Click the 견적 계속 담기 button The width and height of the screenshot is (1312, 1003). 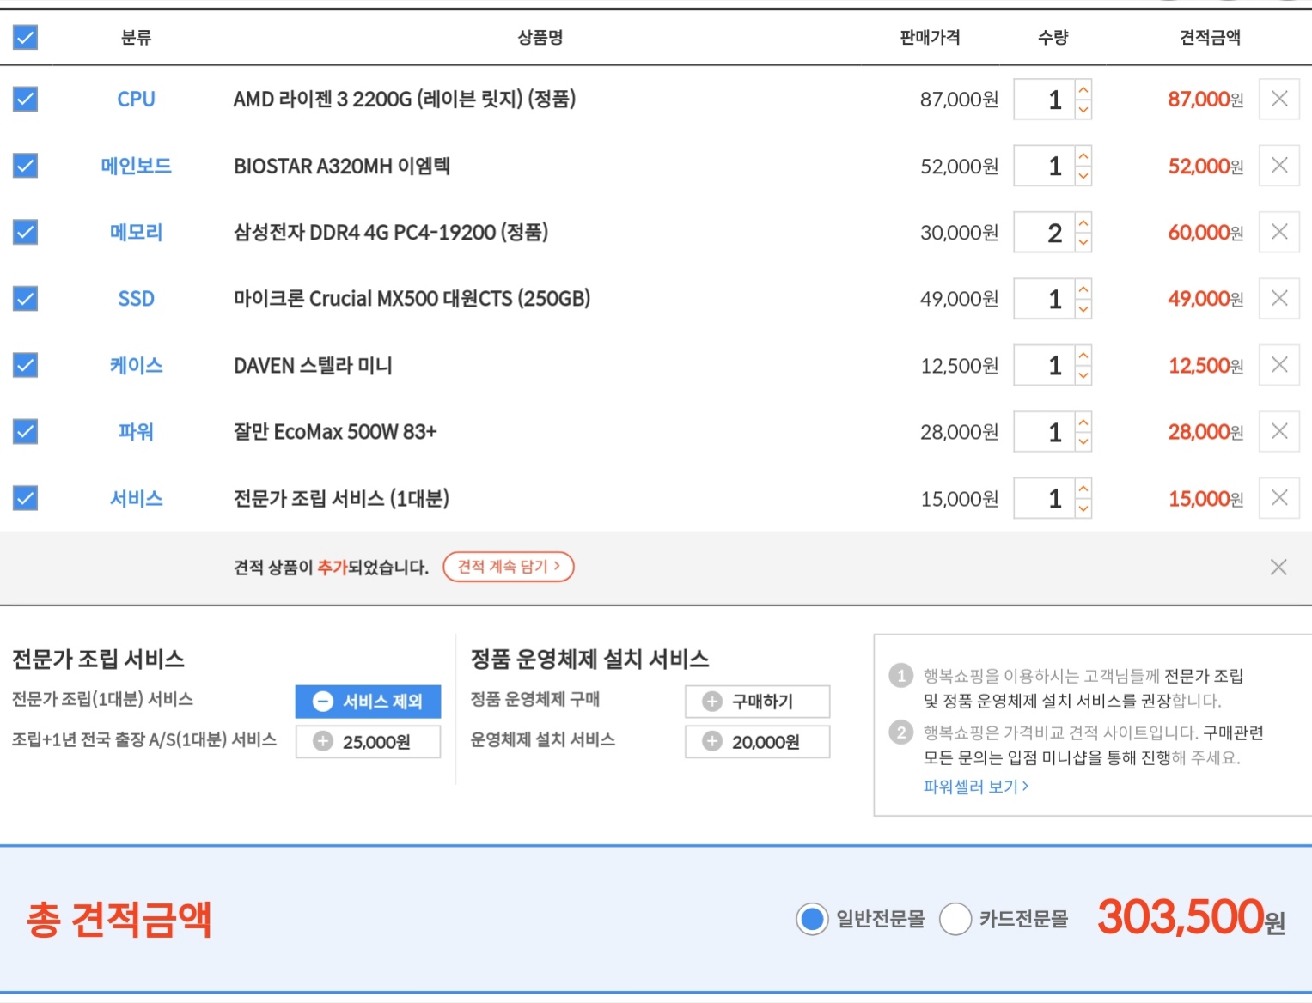click(508, 567)
